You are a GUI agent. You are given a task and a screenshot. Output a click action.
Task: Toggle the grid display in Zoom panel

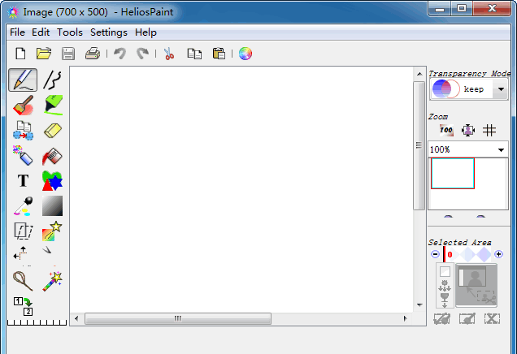click(489, 130)
